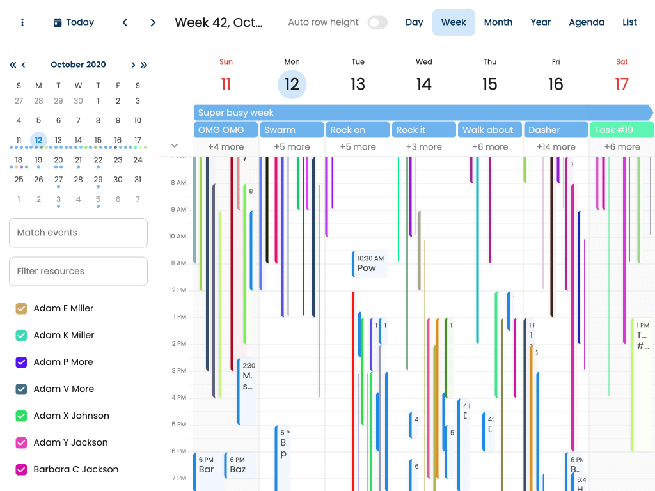Screen dimensions: 655x491
Task: Open the "Super busy week" event
Action: click(x=422, y=113)
